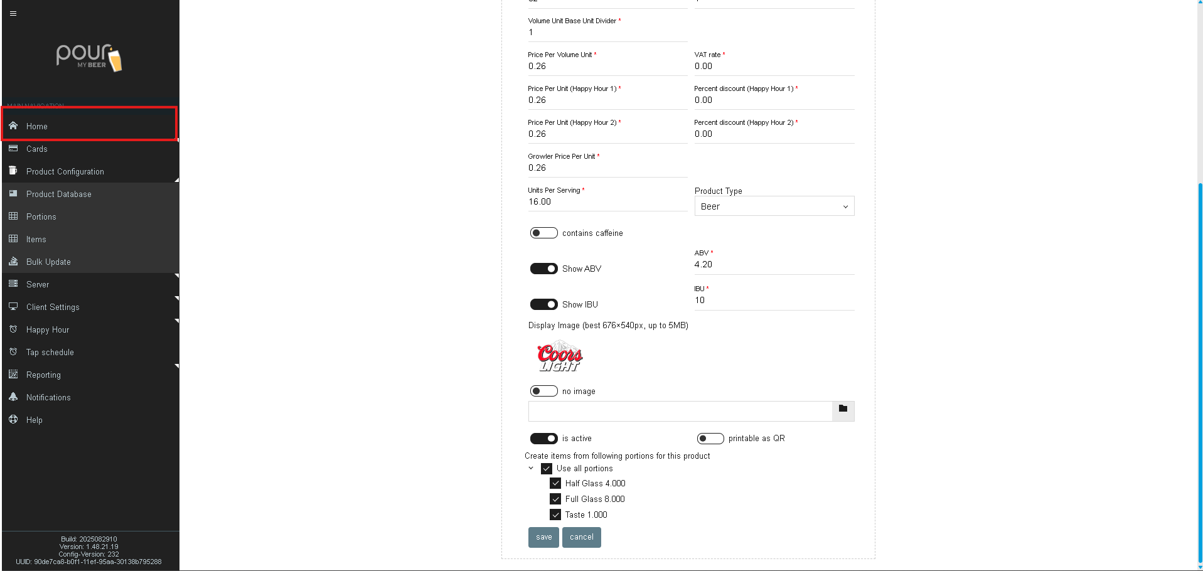Viewport: 1203px width, 571px height.
Task: Click the Cards sidebar icon
Action: click(x=13, y=149)
